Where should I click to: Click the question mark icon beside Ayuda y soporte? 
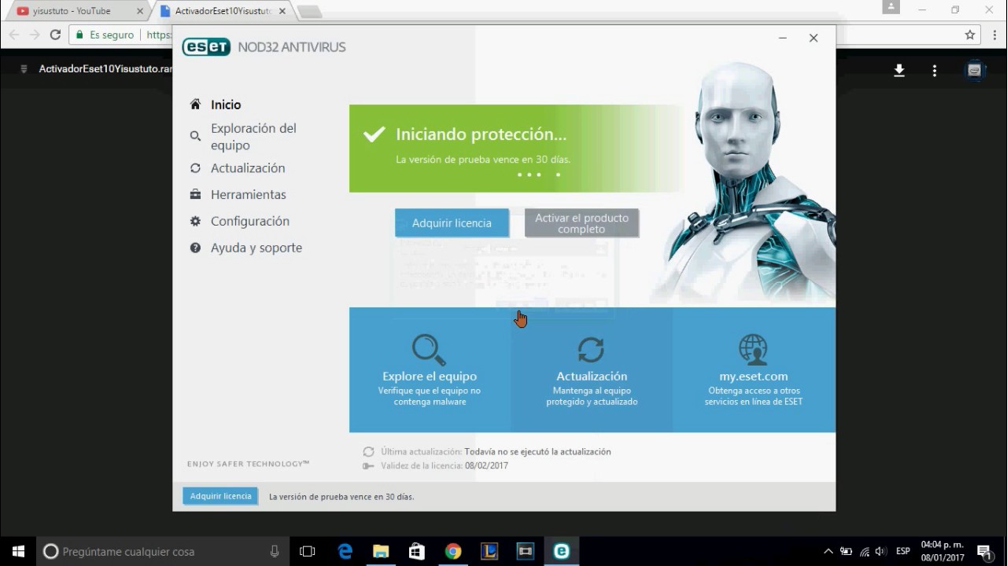[x=195, y=248]
